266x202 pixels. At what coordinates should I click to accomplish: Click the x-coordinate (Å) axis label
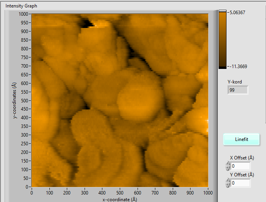point(120,199)
